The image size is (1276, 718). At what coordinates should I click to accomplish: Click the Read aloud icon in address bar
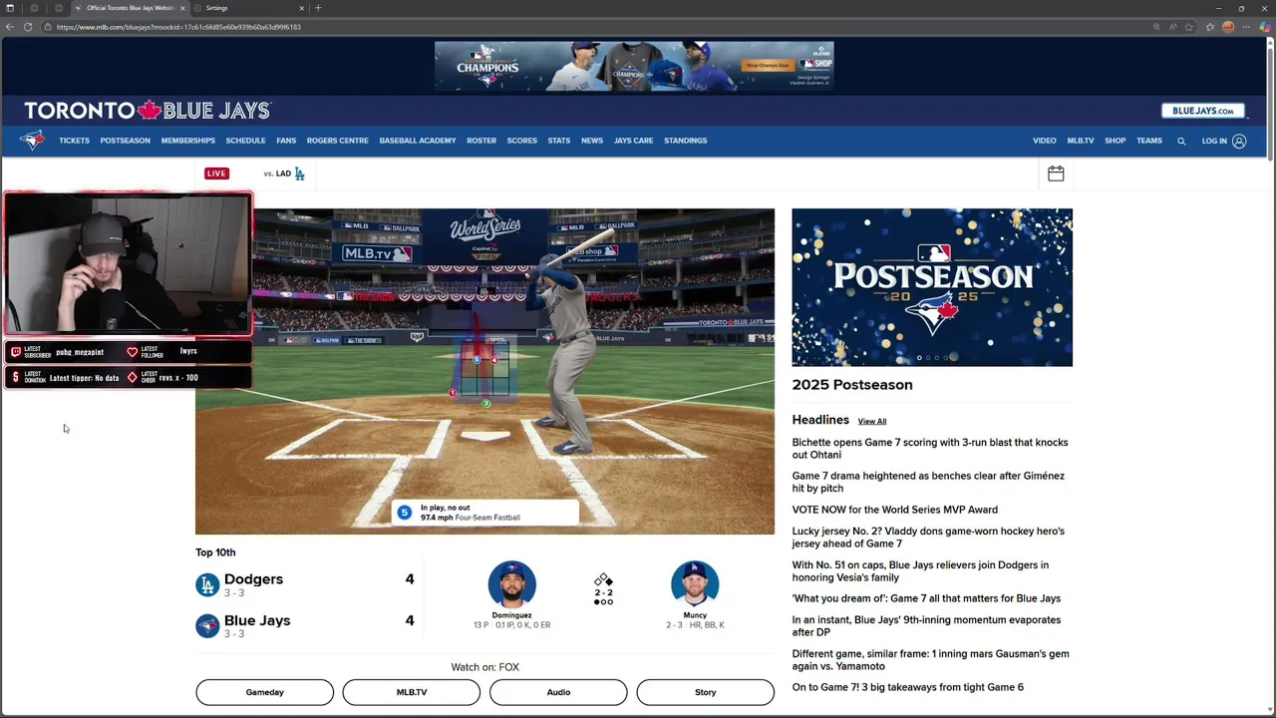pyautogui.click(x=1173, y=27)
